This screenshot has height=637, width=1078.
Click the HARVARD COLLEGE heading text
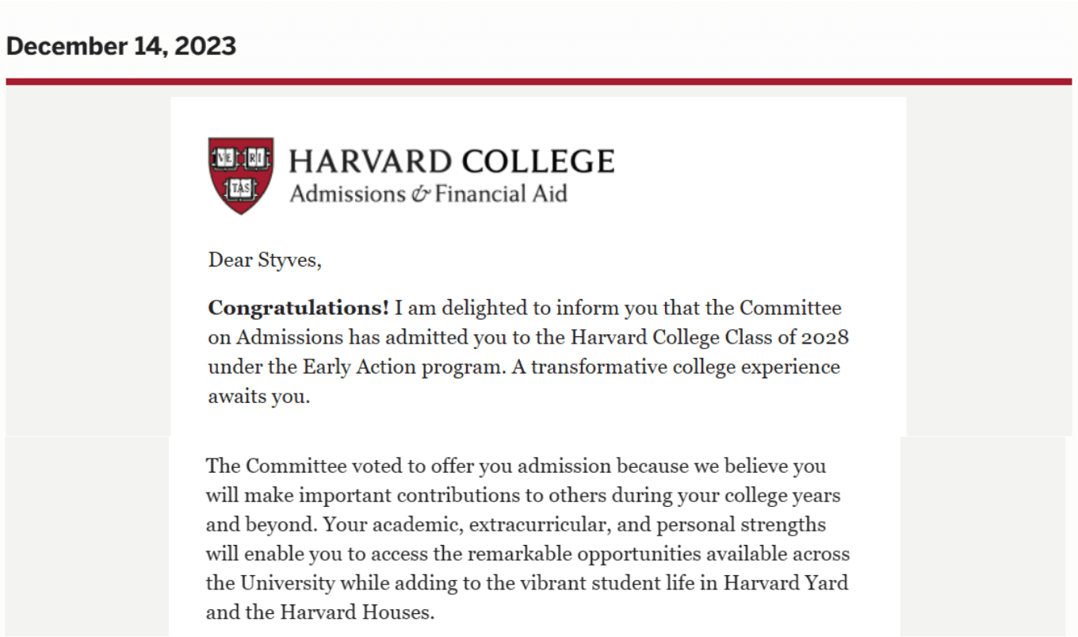(x=451, y=162)
